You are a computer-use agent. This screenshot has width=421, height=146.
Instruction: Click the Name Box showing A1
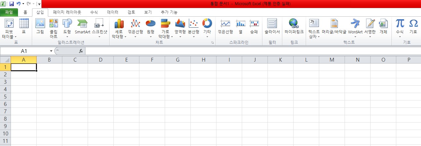(24, 51)
